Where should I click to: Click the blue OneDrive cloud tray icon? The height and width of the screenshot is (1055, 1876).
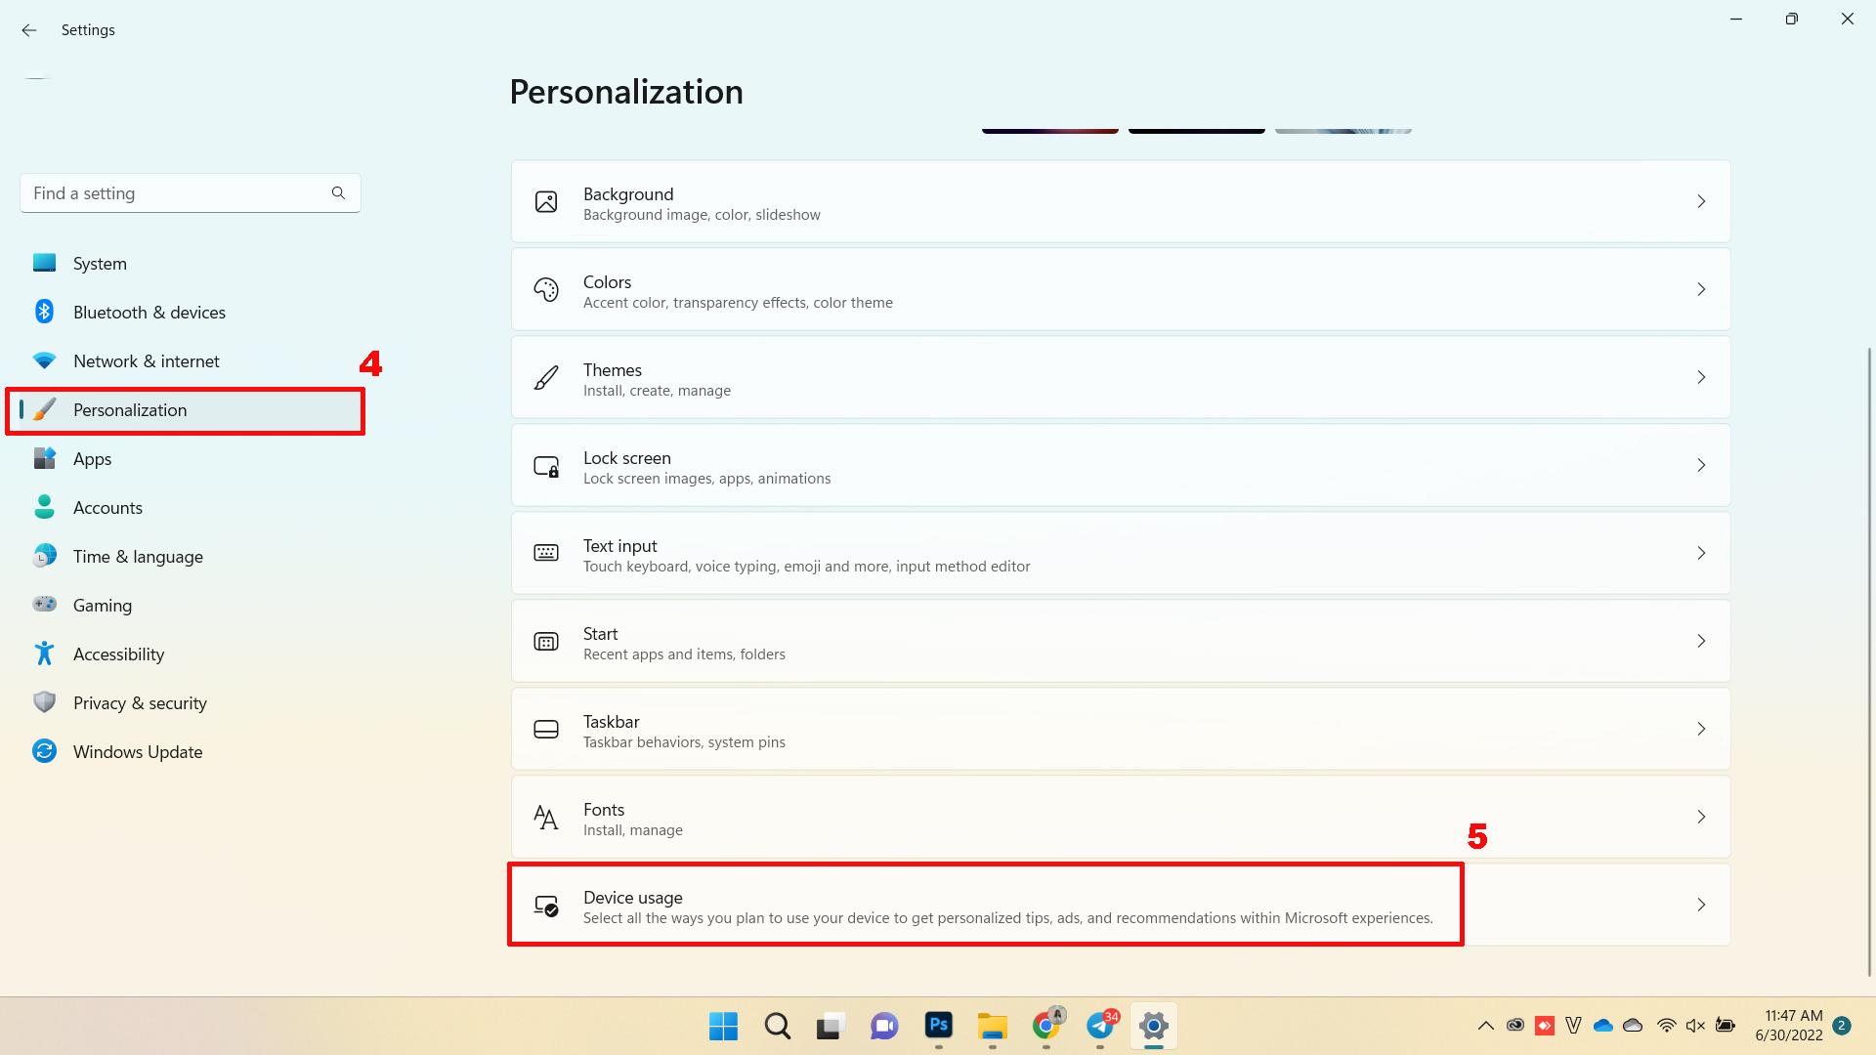(1603, 1026)
